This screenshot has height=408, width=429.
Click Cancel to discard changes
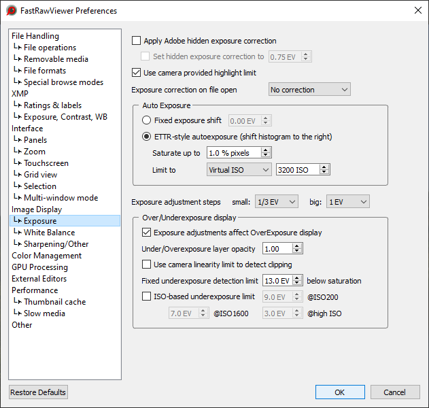click(x=395, y=392)
